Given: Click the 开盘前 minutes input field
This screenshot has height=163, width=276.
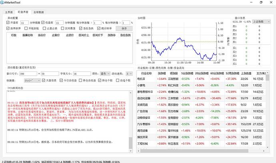Looking at the screenshot, I should (x=24, y=23).
